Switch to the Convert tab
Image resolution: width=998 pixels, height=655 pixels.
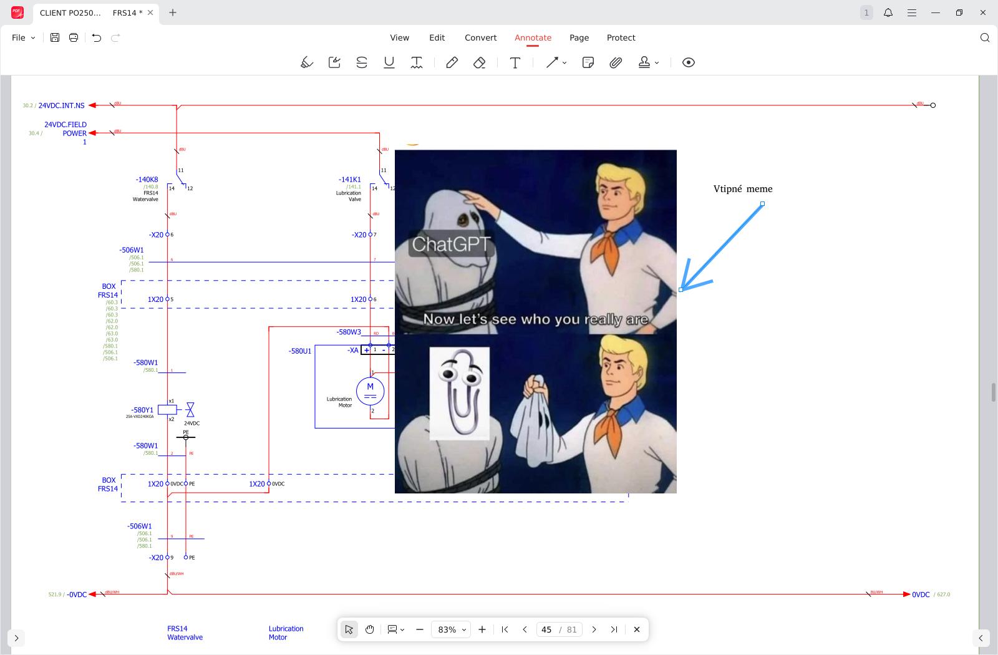tap(480, 37)
